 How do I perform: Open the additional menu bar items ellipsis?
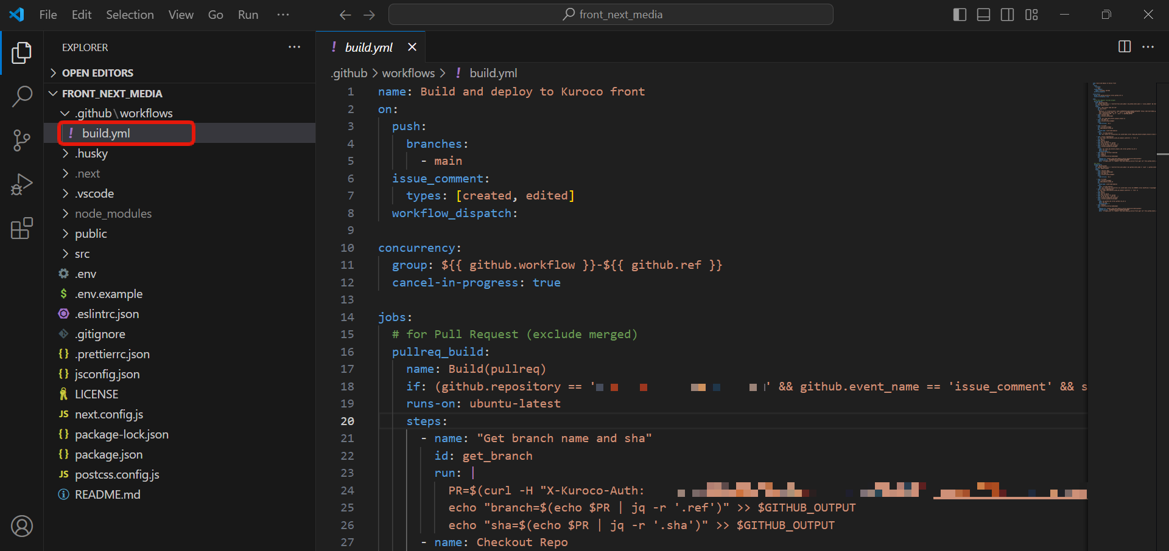283,15
